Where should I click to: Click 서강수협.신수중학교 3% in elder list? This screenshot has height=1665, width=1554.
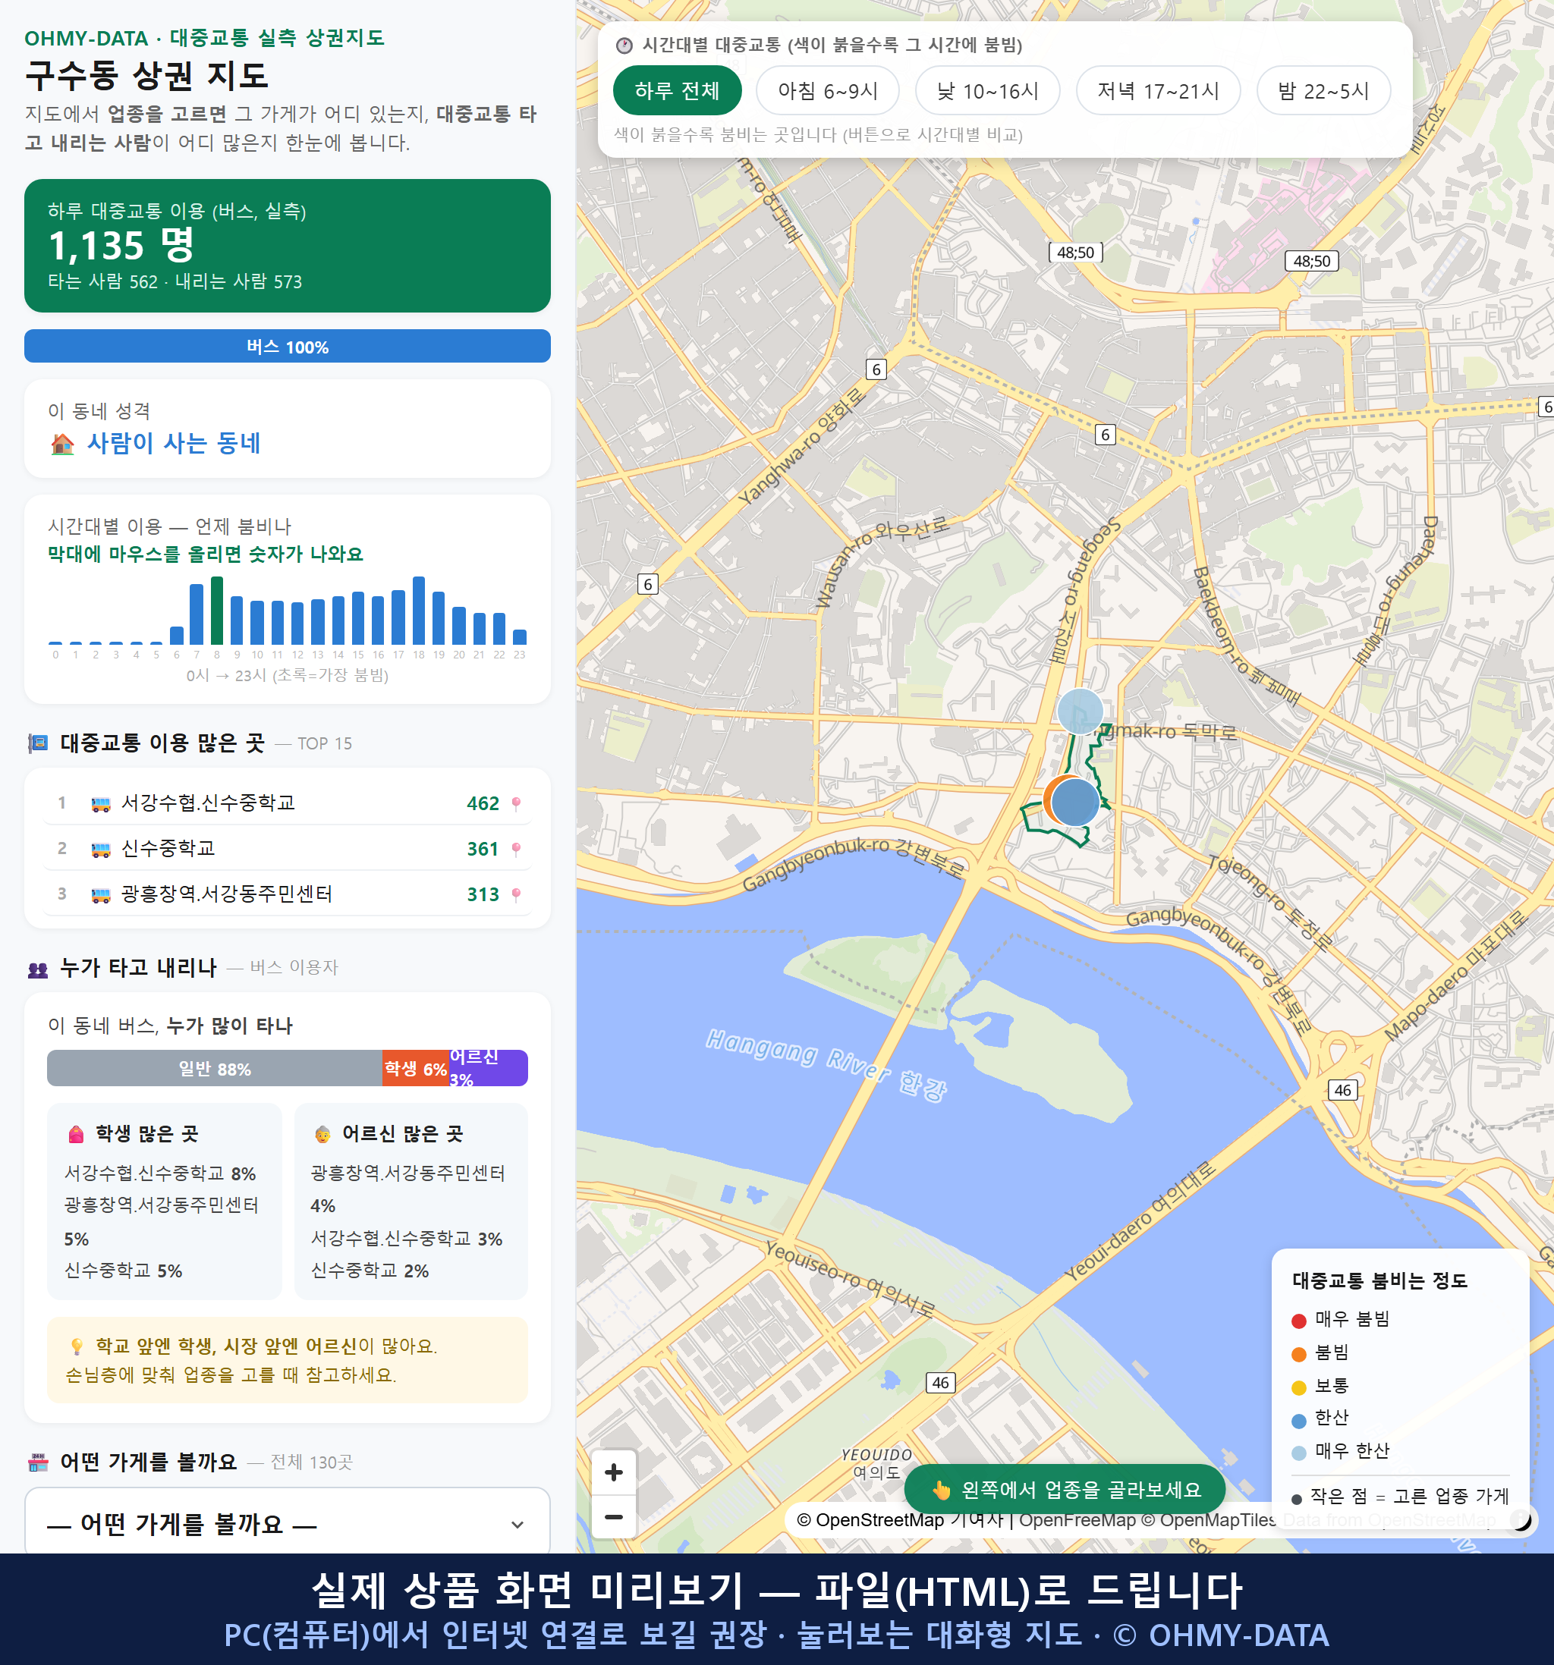406,1239
